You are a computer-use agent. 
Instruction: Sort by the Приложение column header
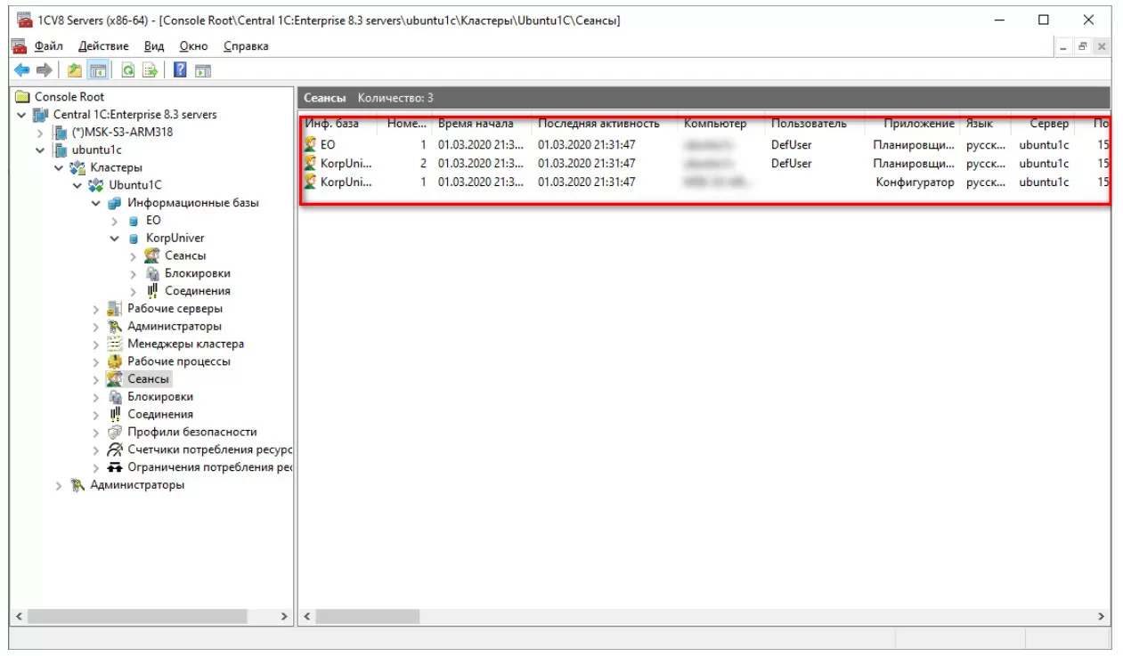pos(912,124)
